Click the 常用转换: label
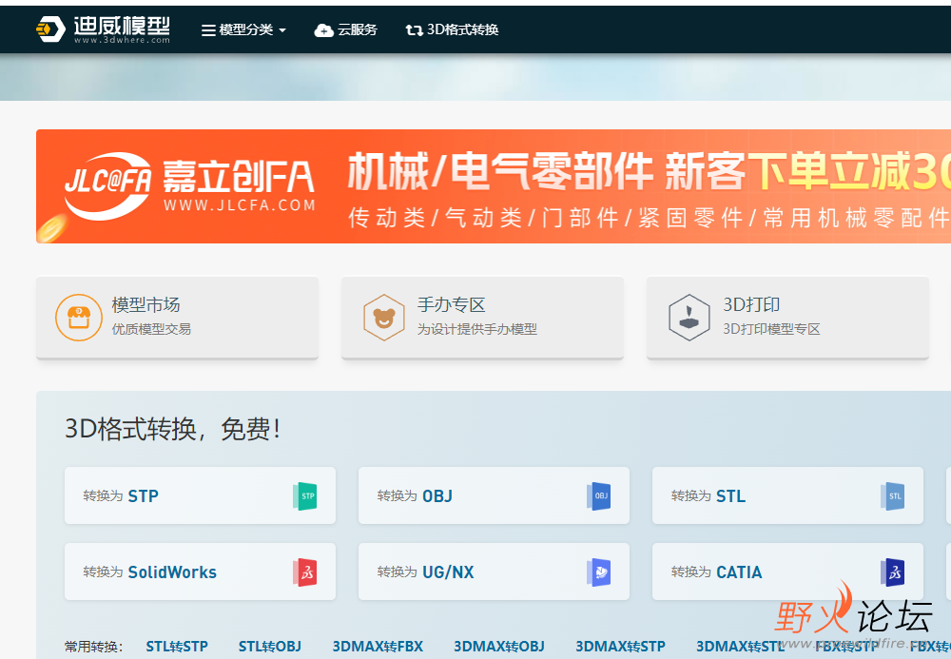Viewport: 951px width, 659px height. click(x=94, y=647)
